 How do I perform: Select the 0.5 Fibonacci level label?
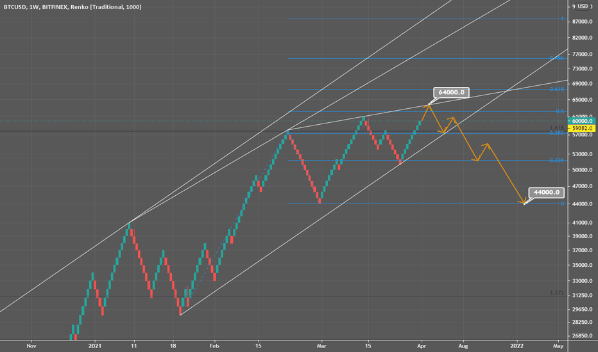point(560,111)
